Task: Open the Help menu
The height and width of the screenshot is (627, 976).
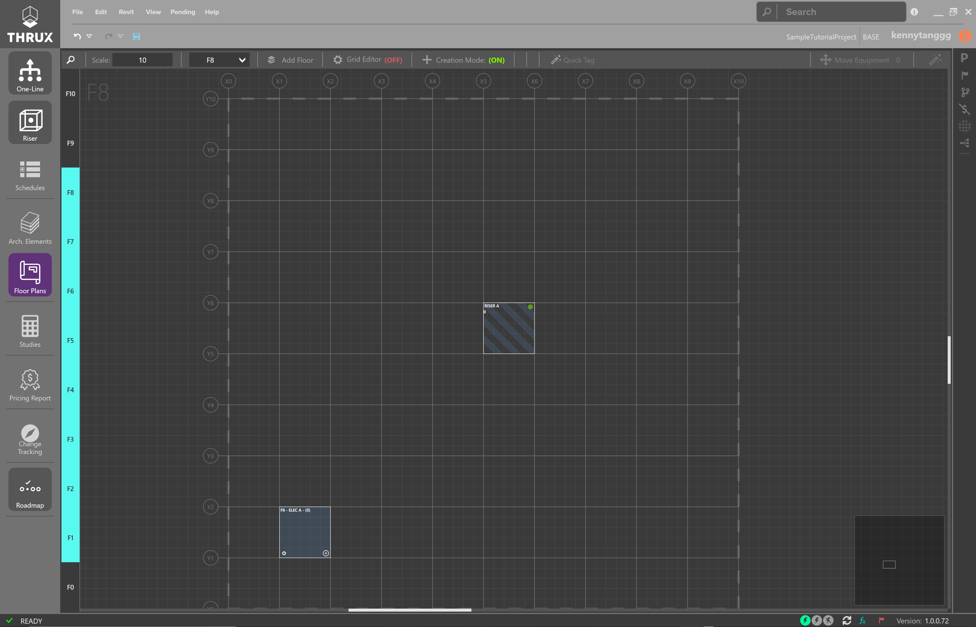Action: (x=212, y=12)
